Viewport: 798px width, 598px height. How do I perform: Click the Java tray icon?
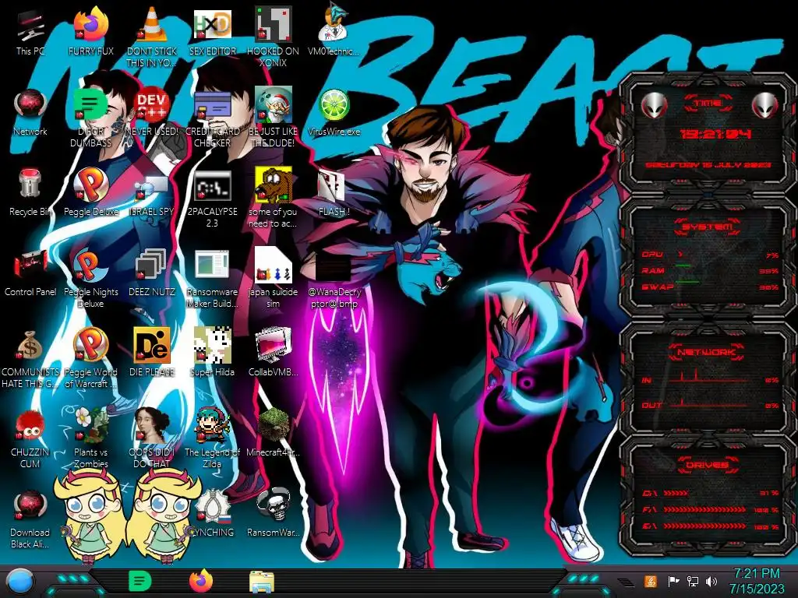(x=651, y=581)
